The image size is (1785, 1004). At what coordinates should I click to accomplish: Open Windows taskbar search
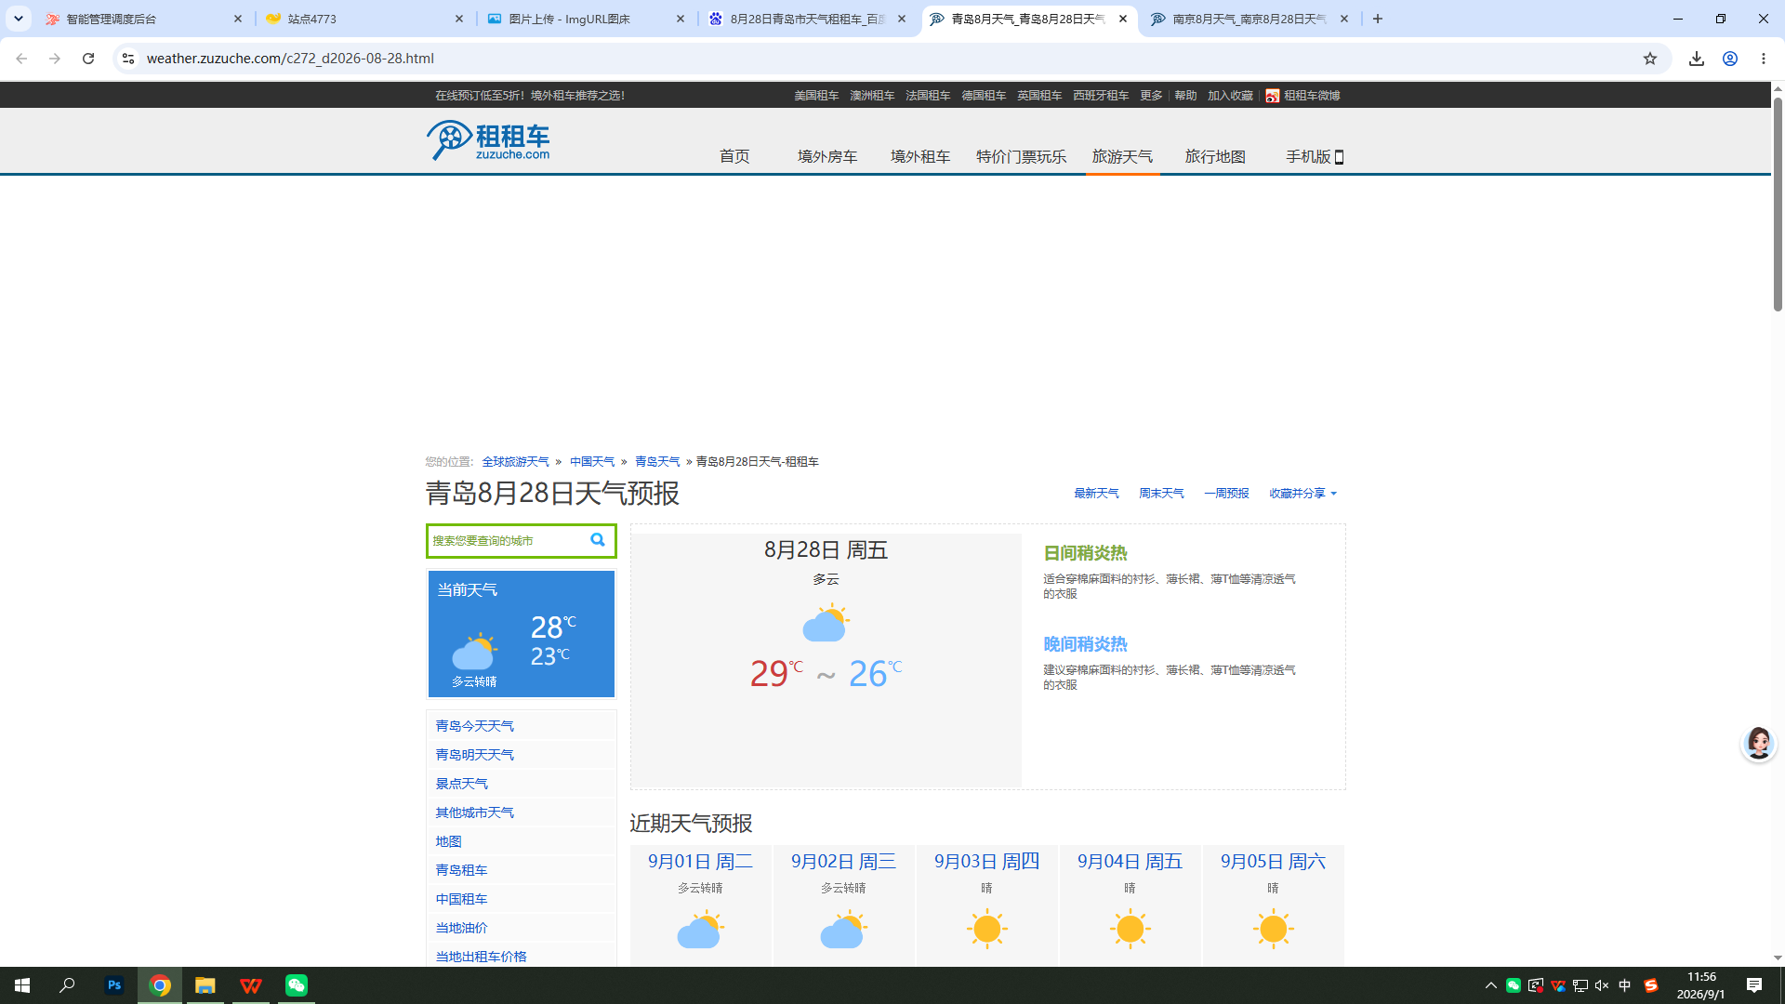tap(67, 985)
